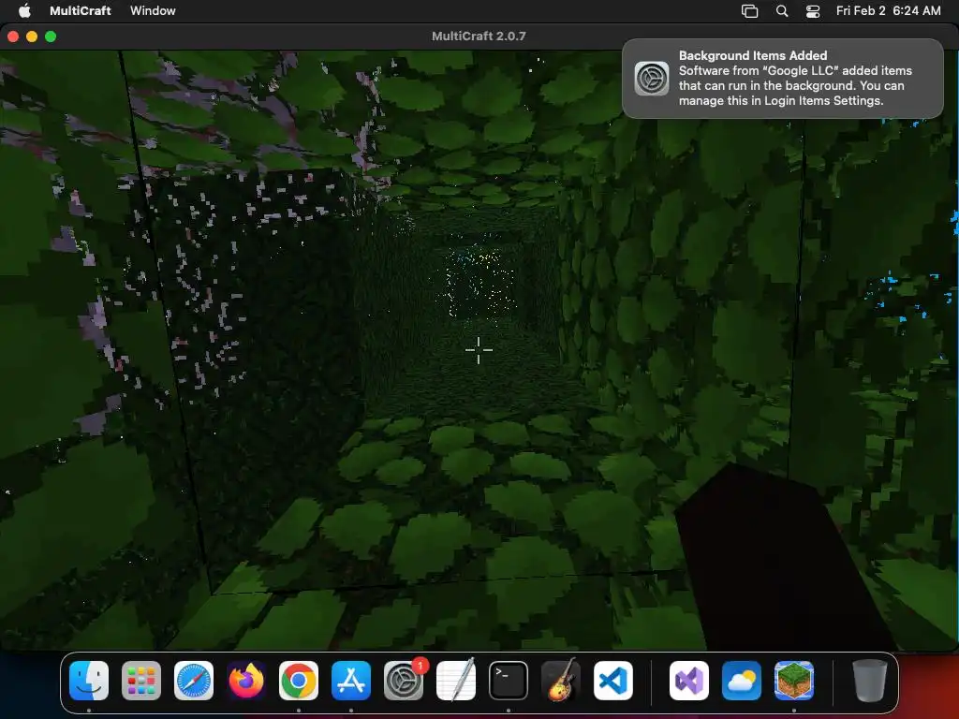Image resolution: width=959 pixels, height=719 pixels.
Task: Open Spotlight search in the menu bar
Action: pos(782,11)
